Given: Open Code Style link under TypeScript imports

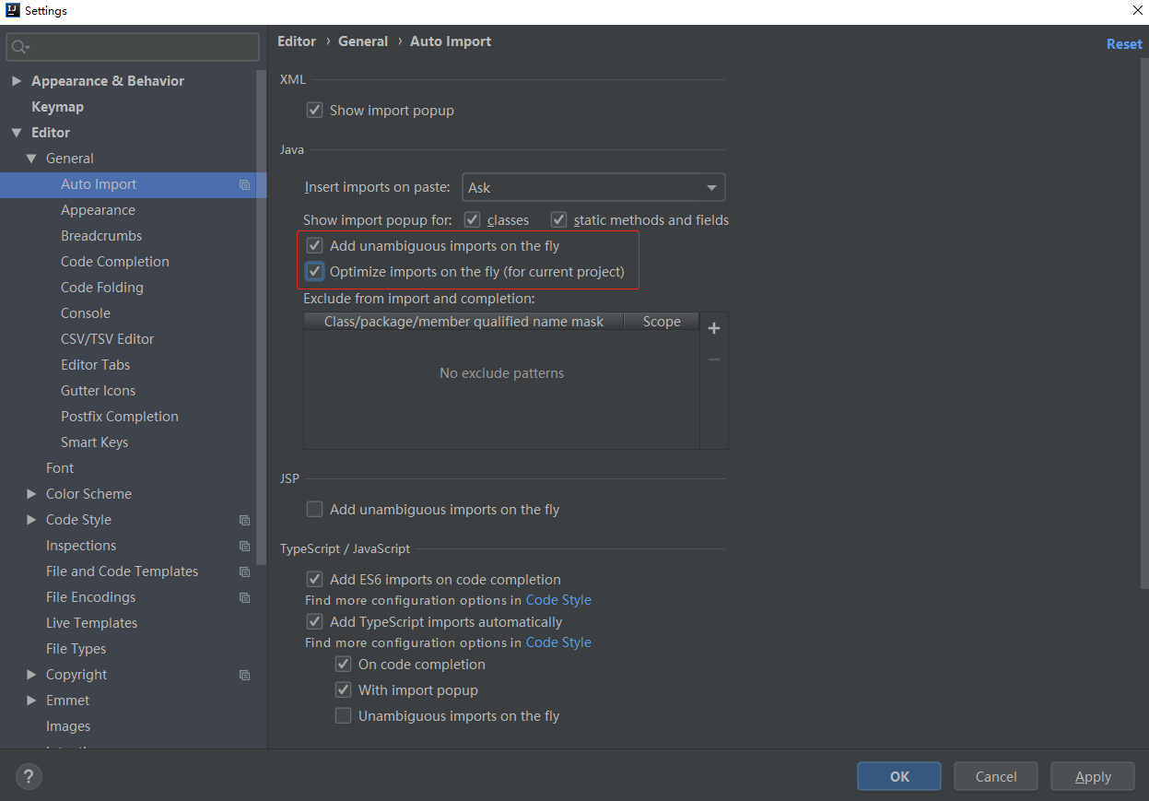Looking at the screenshot, I should [558, 642].
